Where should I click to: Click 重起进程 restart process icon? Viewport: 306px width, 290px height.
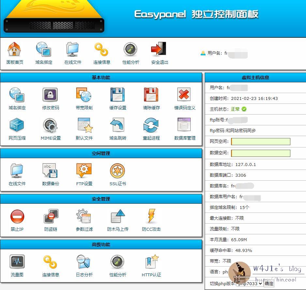(151, 125)
